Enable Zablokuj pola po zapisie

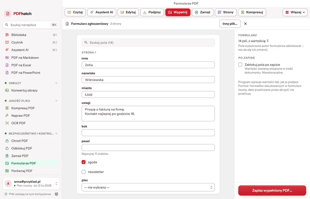point(240,64)
